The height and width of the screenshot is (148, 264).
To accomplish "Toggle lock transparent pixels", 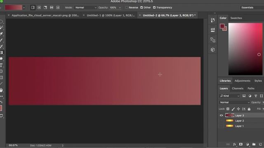I will coord(228,109).
